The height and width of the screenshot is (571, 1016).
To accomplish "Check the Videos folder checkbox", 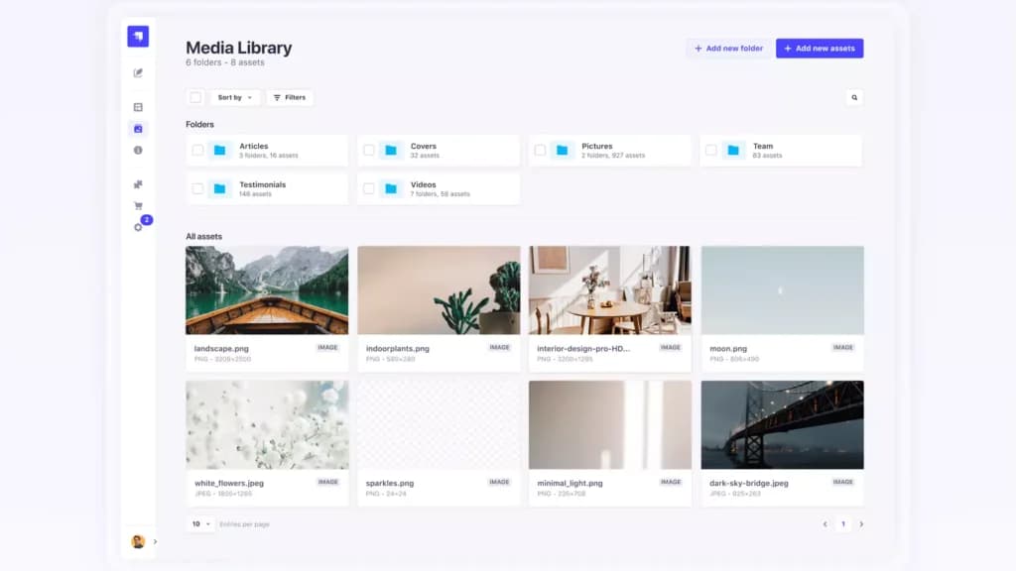I will (x=369, y=188).
